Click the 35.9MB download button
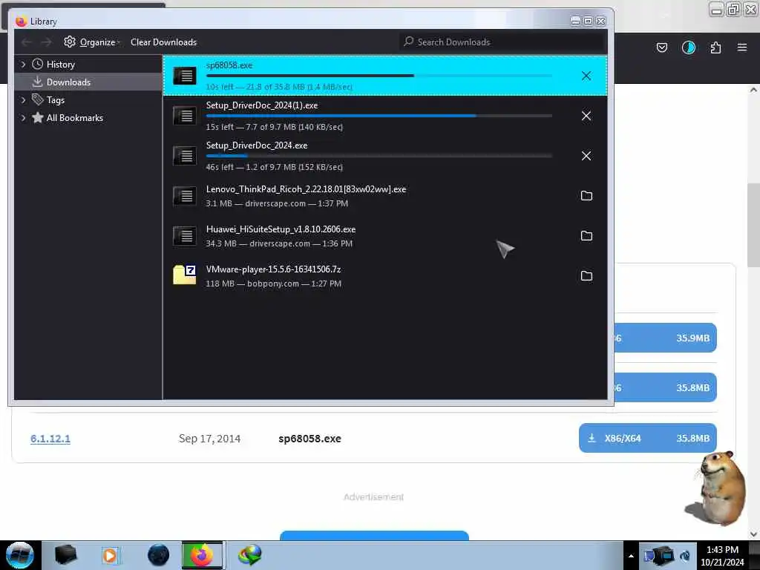The width and height of the screenshot is (760, 570). point(666,338)
